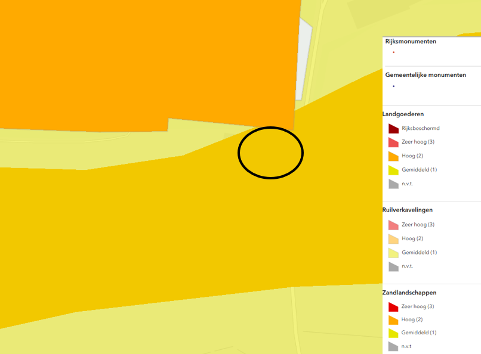Click the Landgoederen Zeer hoog (3) swatch
Viewport: 481px width, 354px height.
click(x=393, y=142)
